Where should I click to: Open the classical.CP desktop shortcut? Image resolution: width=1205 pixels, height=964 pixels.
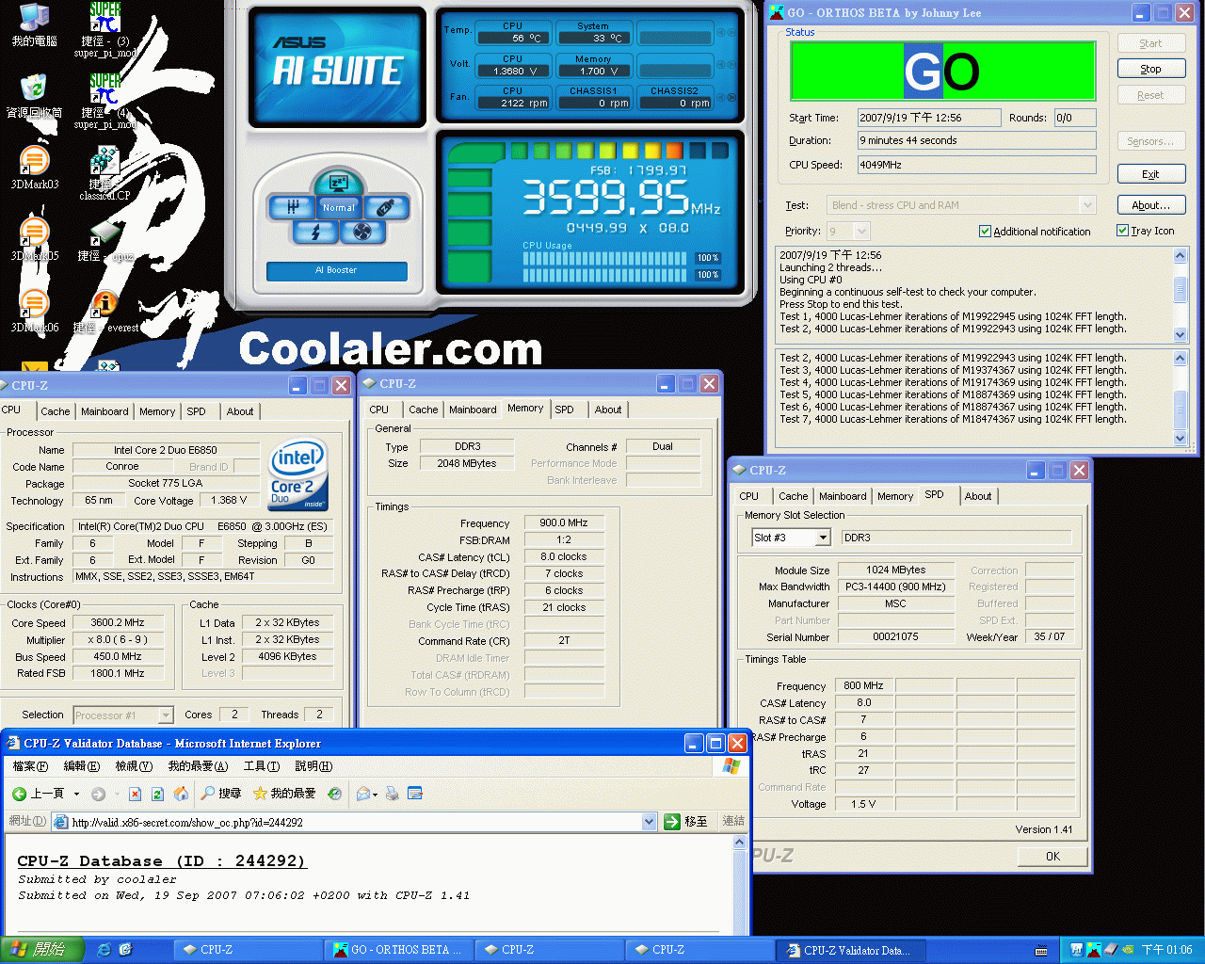pyautogui.click(x=104, y=172)
